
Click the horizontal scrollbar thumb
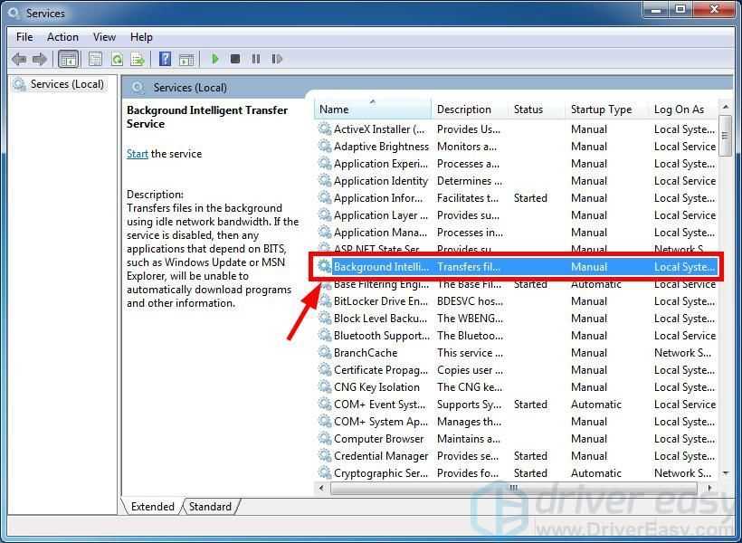pos(513,488)
